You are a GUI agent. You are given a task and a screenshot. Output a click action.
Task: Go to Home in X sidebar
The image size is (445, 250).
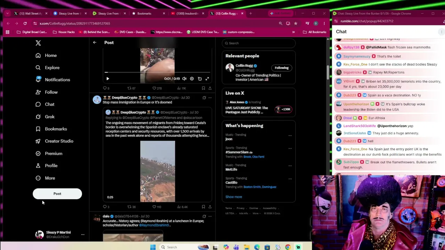click(x=46, y=56)
